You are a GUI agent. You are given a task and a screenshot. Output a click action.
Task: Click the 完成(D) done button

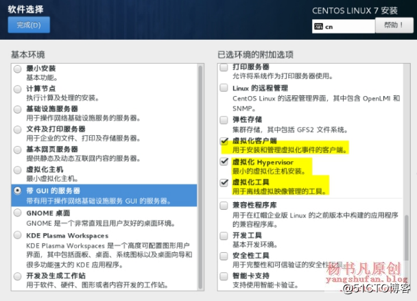29,25
